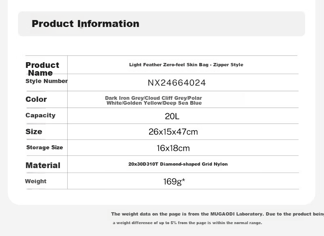Screen dimensions: 324x236
Task: Select the Style Number label
Action: coord(46,81)
